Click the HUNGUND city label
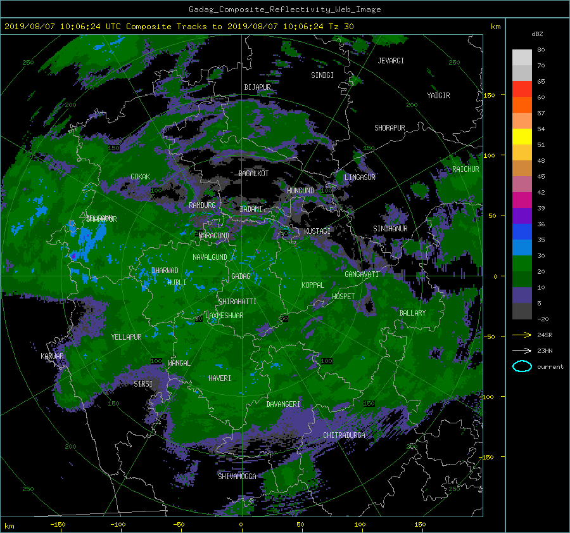 (300, 191)
